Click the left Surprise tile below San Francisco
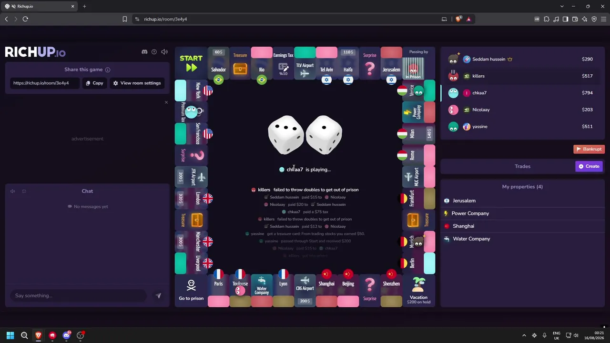610x343 pixels. point(191,155)
